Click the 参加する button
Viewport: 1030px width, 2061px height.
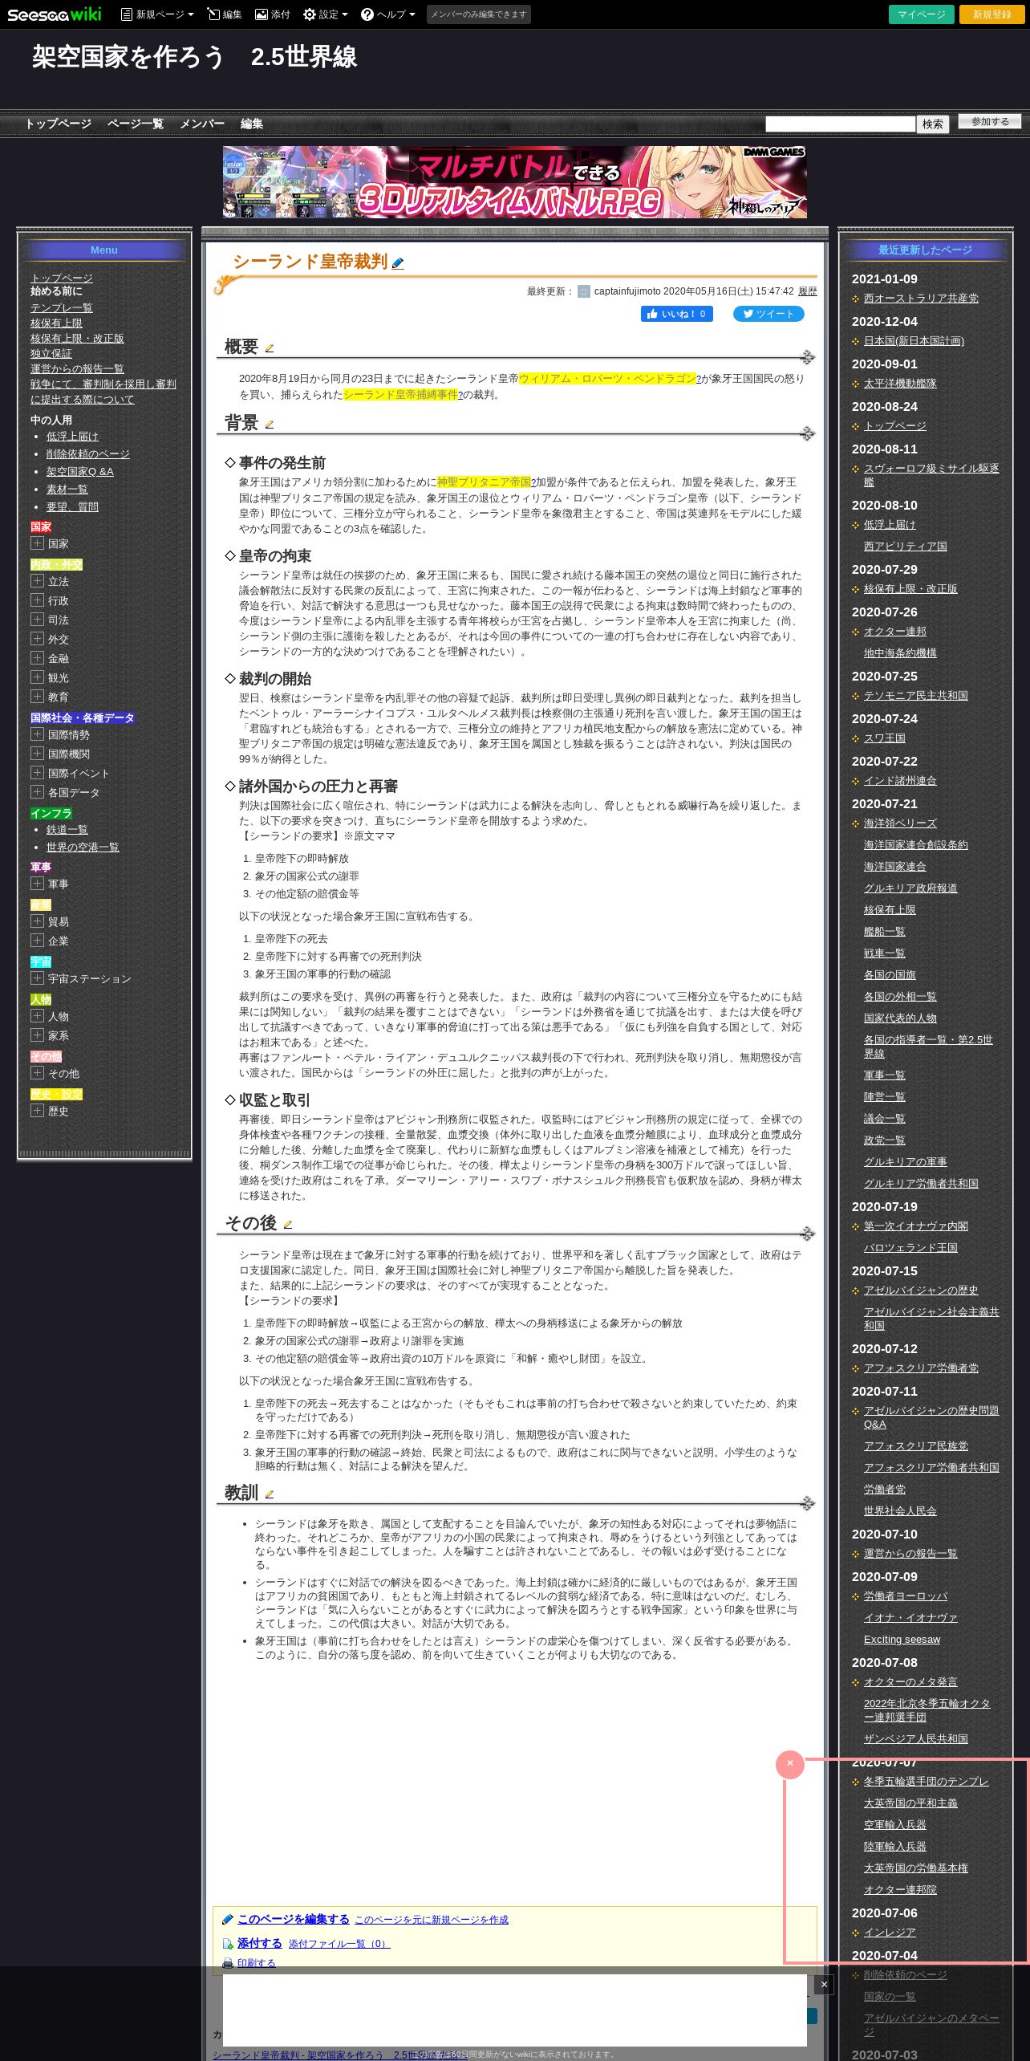pos(990,122)
